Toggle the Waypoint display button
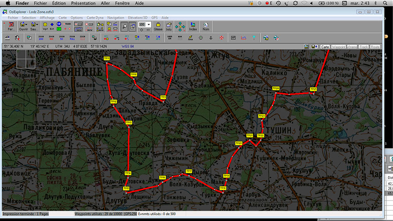 [x=338, y=47]
